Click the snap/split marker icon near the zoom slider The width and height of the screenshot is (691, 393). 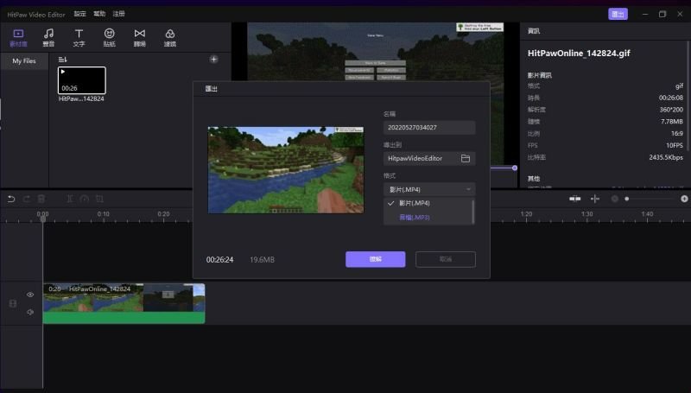[x=595, y=199]
